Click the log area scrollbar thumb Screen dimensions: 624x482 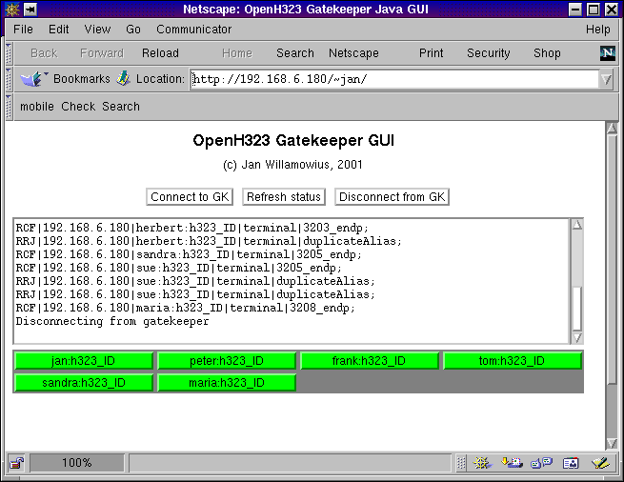click(577, 309)
